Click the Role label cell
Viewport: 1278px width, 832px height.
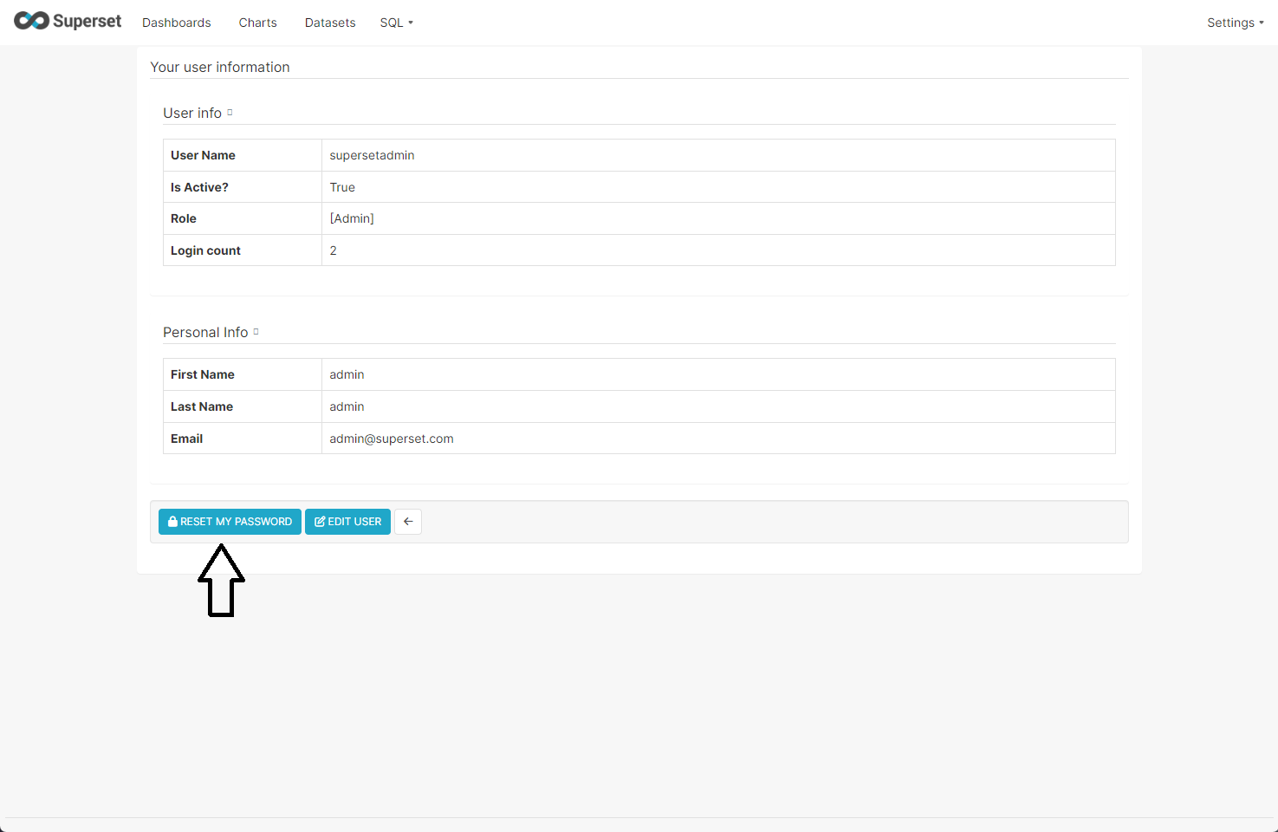point(243,218)
